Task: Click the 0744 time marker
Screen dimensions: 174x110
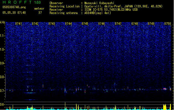Action: (x=68, y=24)
